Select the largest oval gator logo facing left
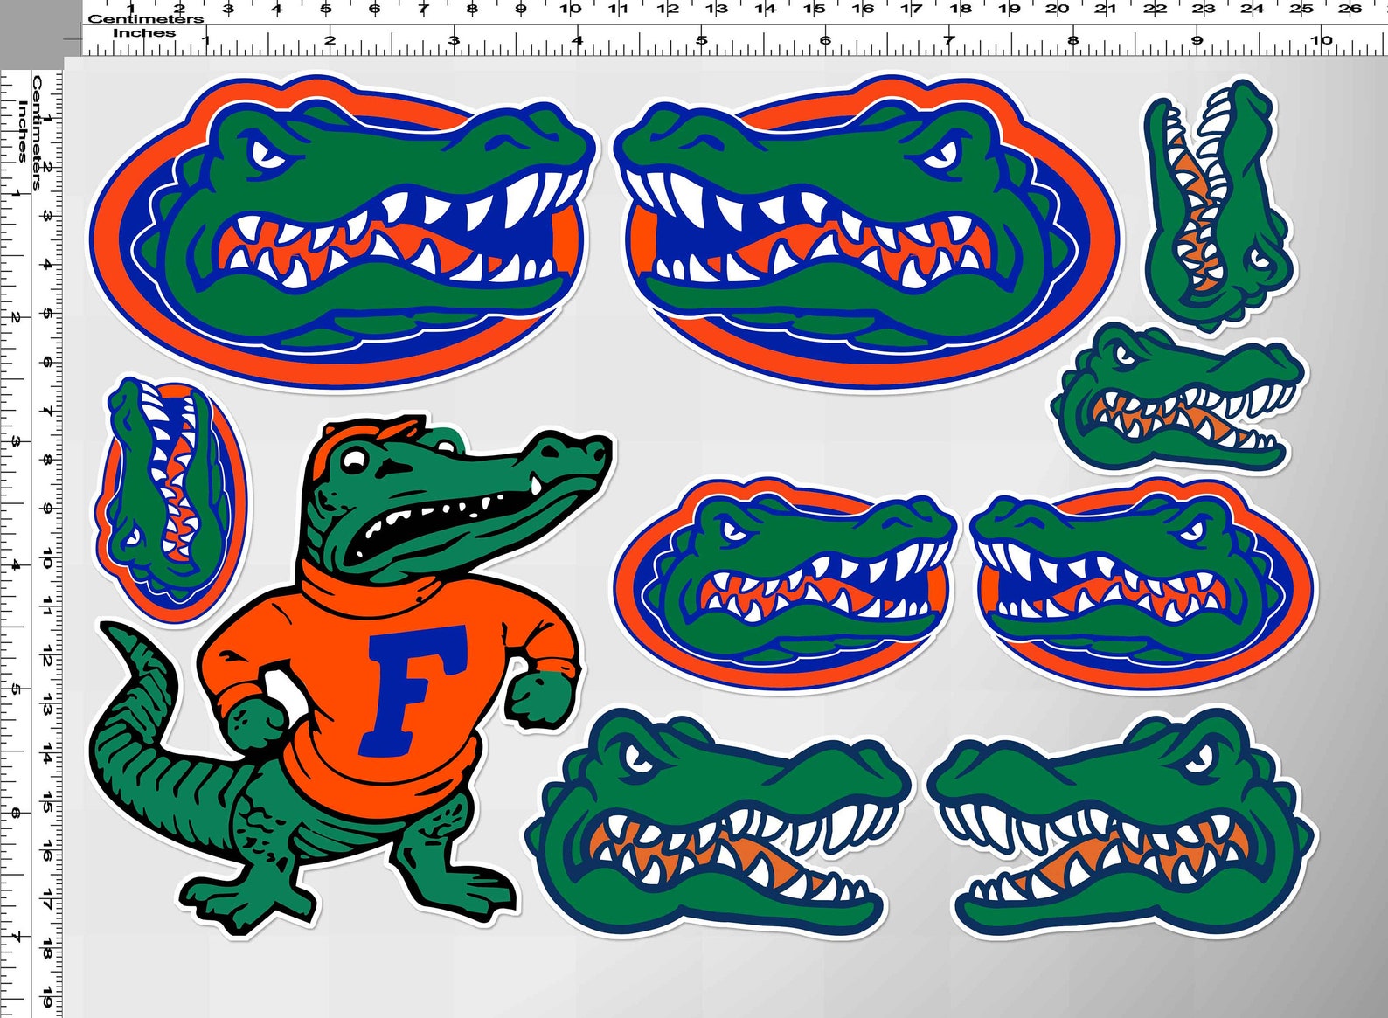The height and width of the screenshot is (1018, 1388). click(867, 232)
